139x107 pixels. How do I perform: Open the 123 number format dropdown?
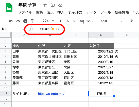pyautogui.click(x=90, y=21)
